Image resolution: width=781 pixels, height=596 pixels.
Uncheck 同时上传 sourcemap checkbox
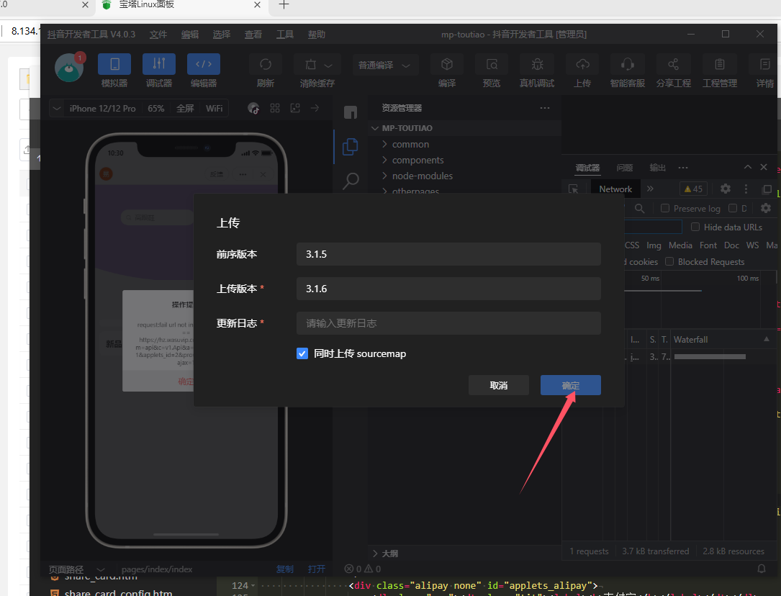tap(302, 353)
